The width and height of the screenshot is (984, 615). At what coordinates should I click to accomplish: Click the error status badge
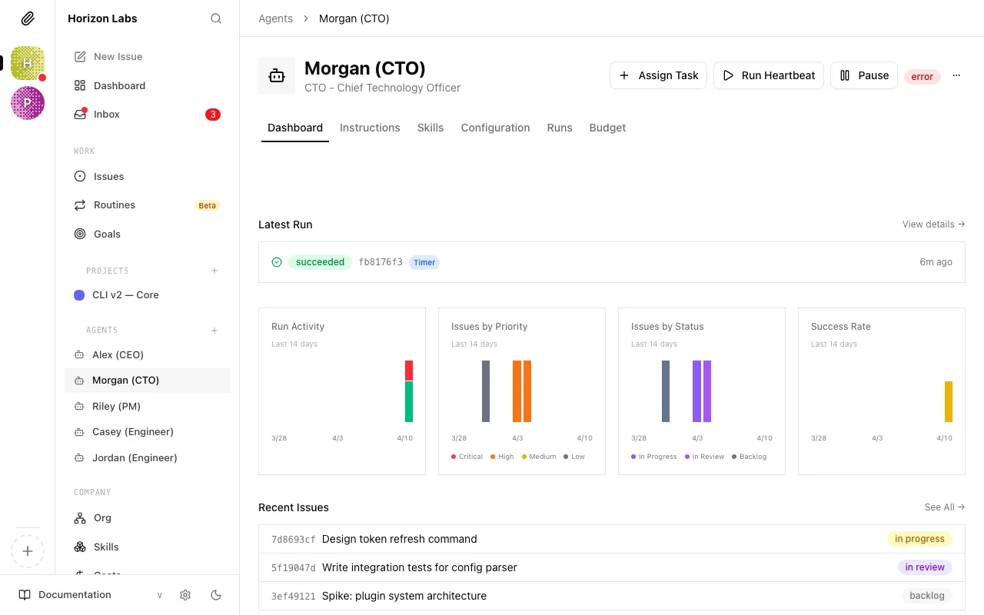click(922, 76)
